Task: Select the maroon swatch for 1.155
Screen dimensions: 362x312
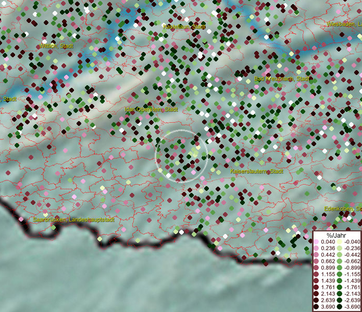Action: 316,274
